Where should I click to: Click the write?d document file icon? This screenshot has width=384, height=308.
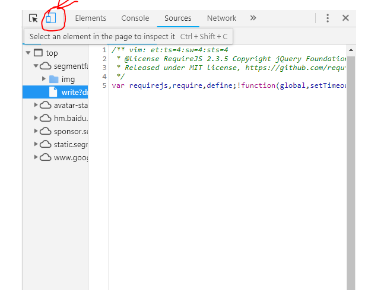point(53,92)
